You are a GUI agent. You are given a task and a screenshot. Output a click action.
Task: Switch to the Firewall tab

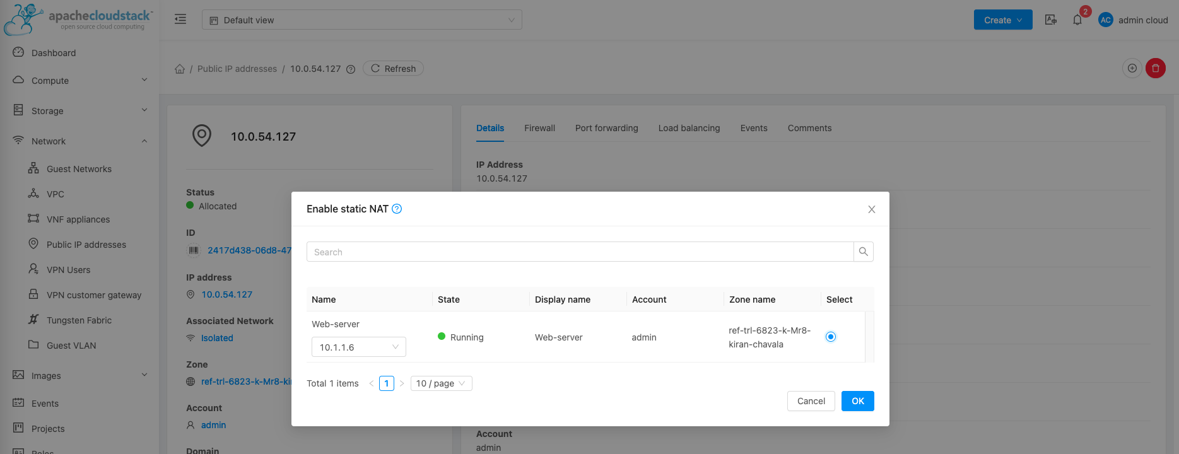click(x=539, y=128)
